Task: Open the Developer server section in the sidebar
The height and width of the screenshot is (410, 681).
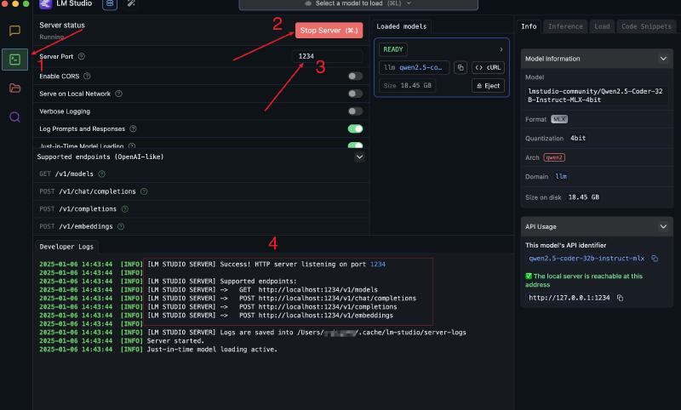Action: 14,60
